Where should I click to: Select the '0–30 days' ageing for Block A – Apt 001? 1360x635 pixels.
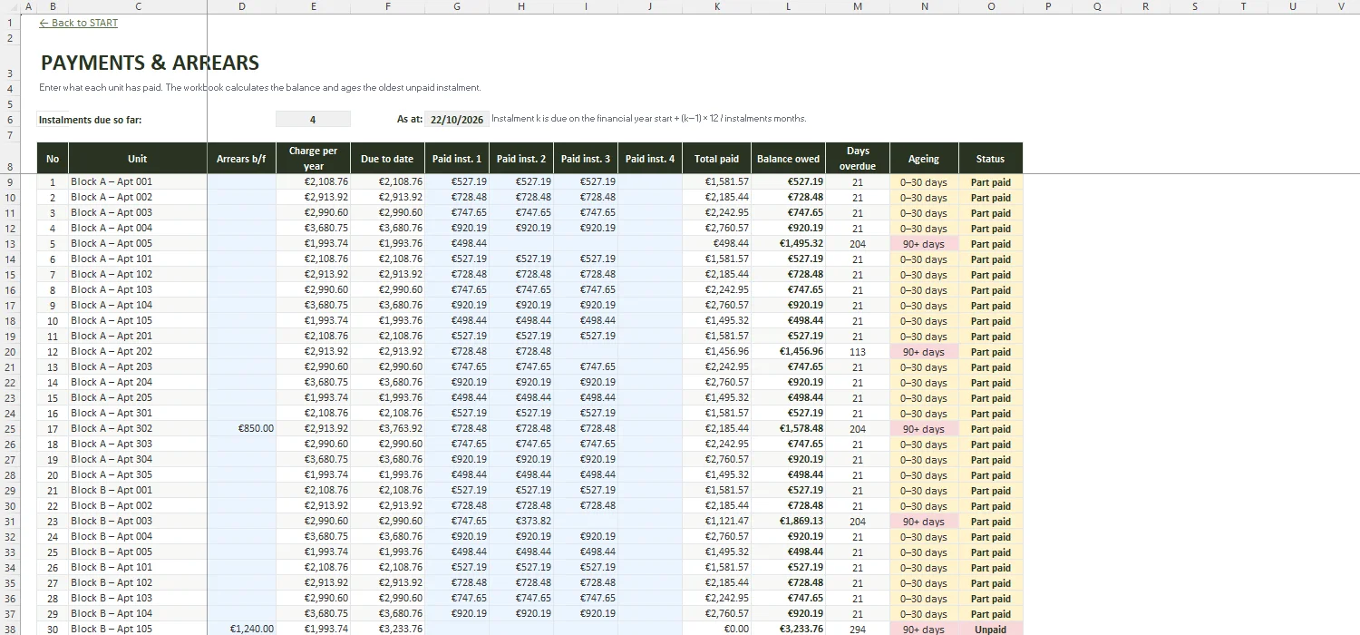click(924, 182)
